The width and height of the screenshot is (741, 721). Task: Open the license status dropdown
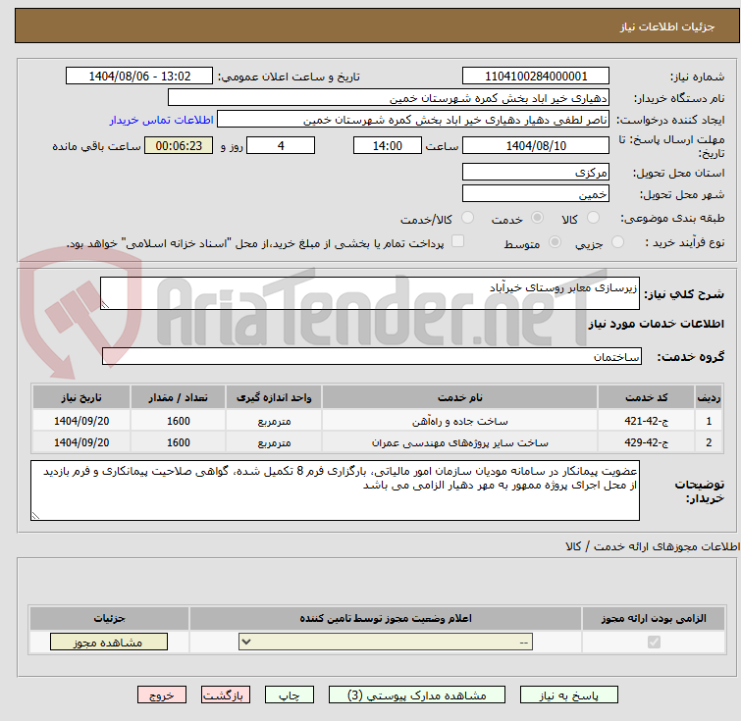click(386, 643)
